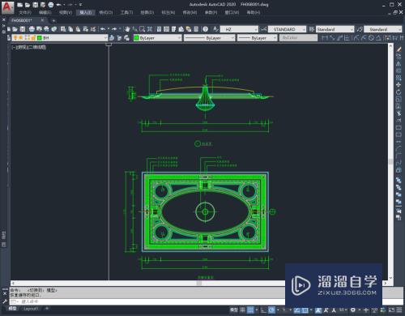Click the green ByLayer color swatch
The height and width of the screenshot is (316, 405).
[137, 38]
